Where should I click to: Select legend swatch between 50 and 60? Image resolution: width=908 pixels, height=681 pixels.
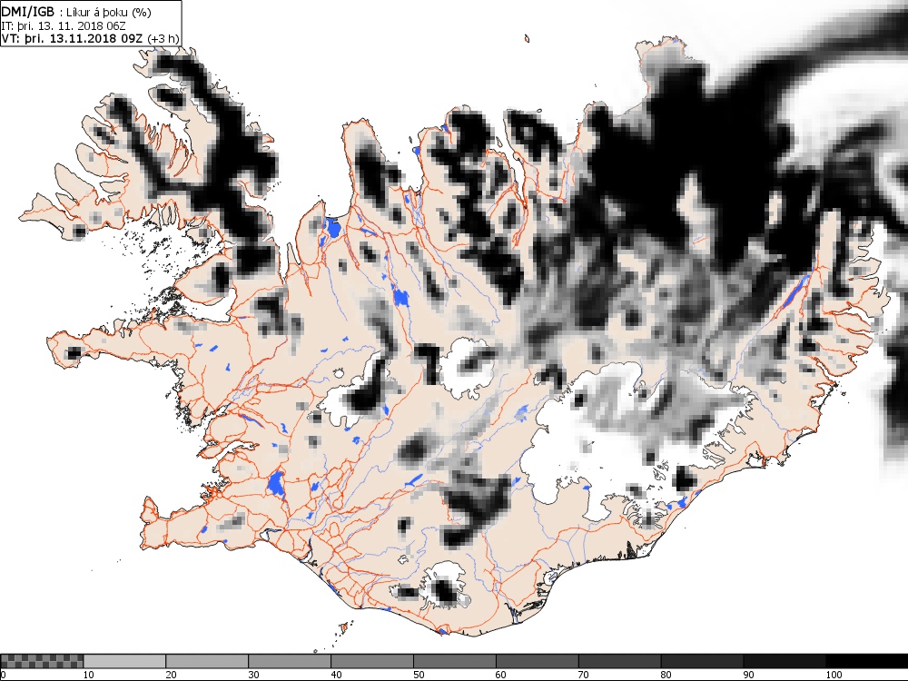point(455,661)
